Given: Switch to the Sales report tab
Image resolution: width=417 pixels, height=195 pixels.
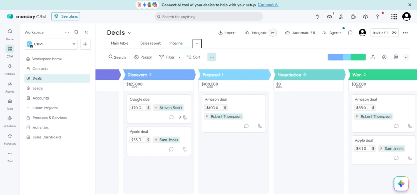Looking at the screenshot, I should tap(150, 43).
